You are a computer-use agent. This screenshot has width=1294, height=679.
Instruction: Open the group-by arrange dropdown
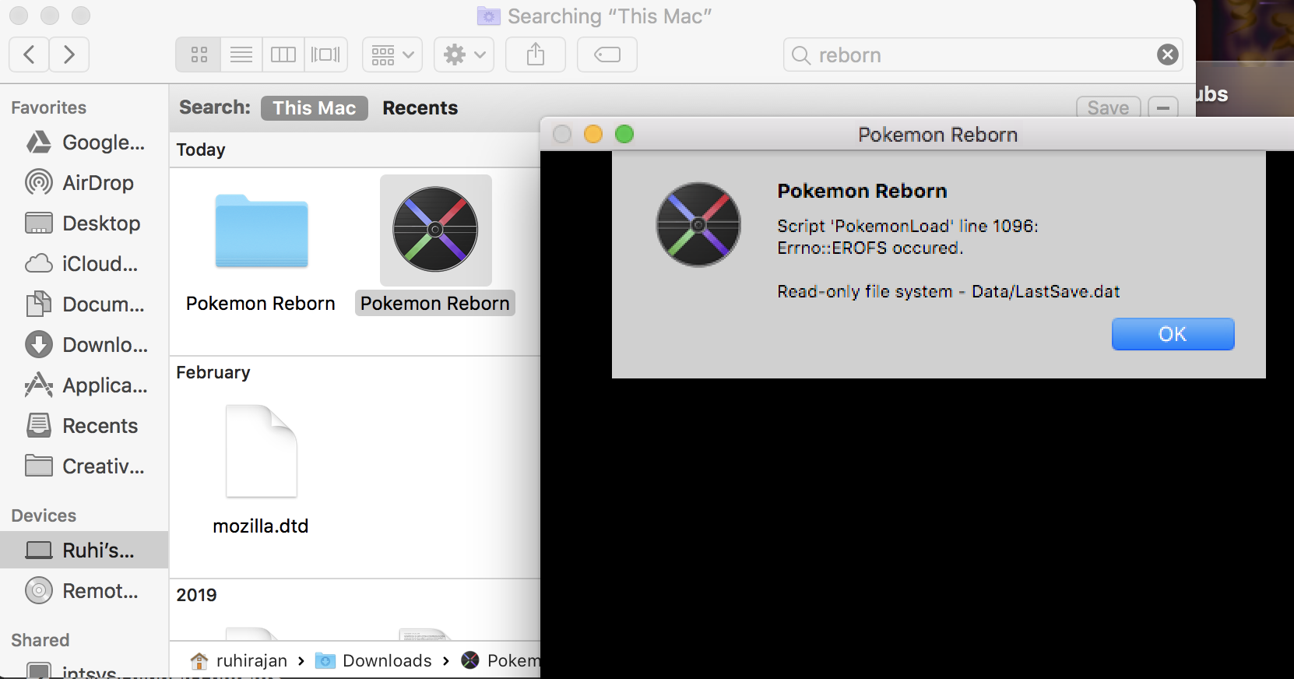click(x=392, y=55)
